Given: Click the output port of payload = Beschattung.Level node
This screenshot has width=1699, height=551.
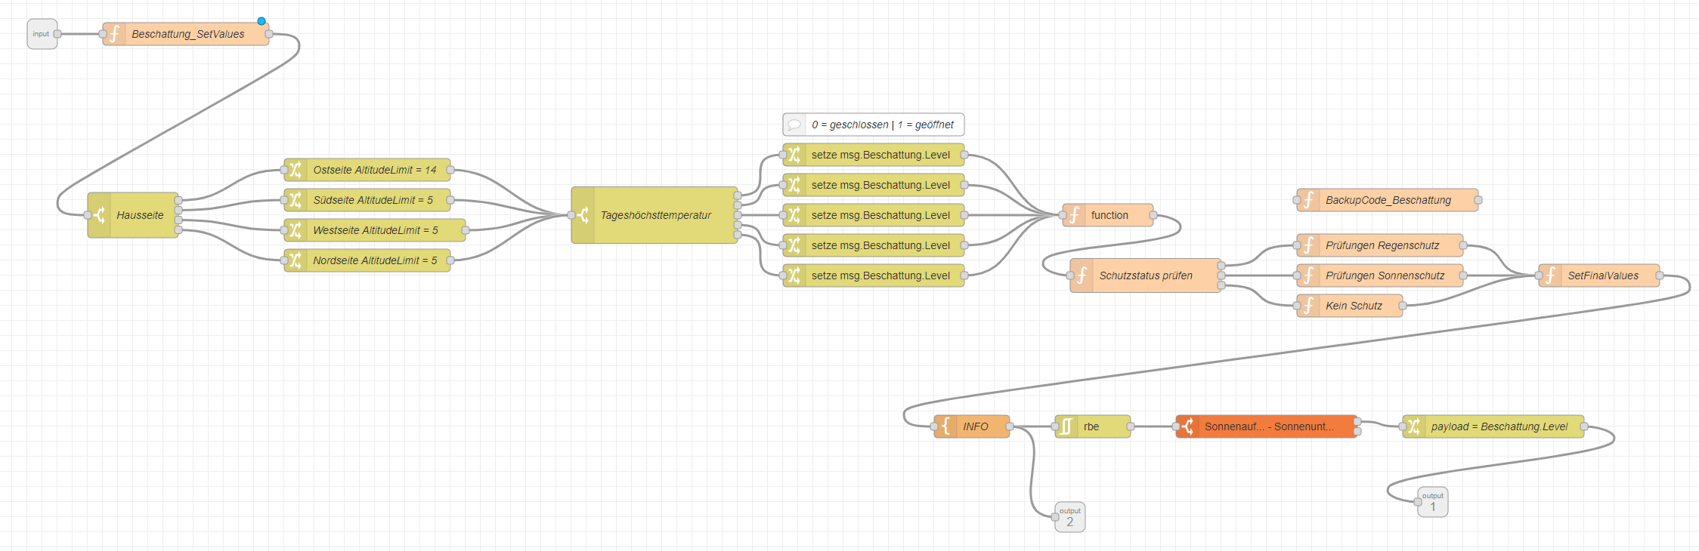Looking at the screenshot, I should tap(1584, 426).
